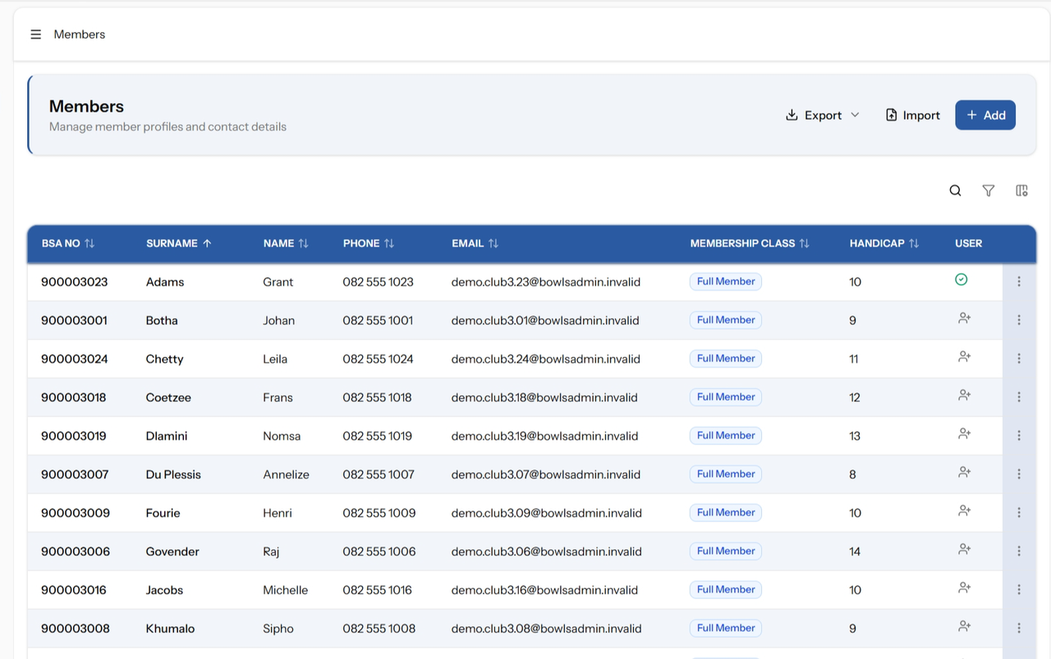Image resolution: width=1051 pixels, height=659 pixels.
Task: Click the add-user icon for Jacobs
Action: (x=965, y=588)
